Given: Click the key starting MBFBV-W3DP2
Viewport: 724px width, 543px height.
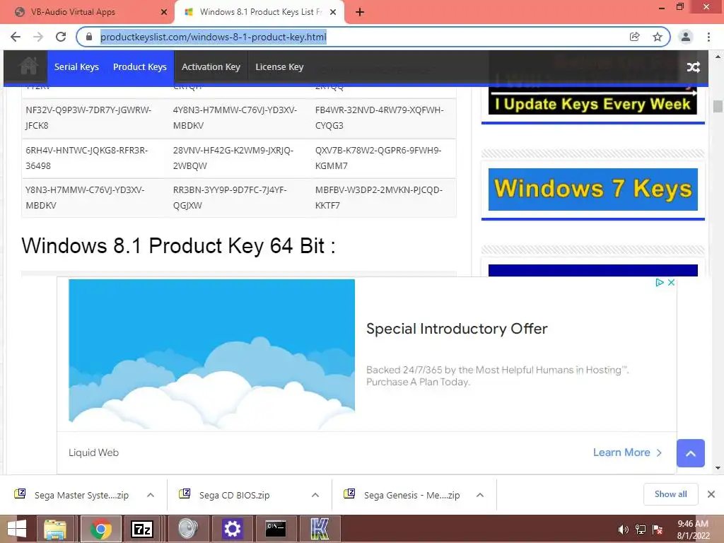Looking at the screenshot, I should pos(379,198).
